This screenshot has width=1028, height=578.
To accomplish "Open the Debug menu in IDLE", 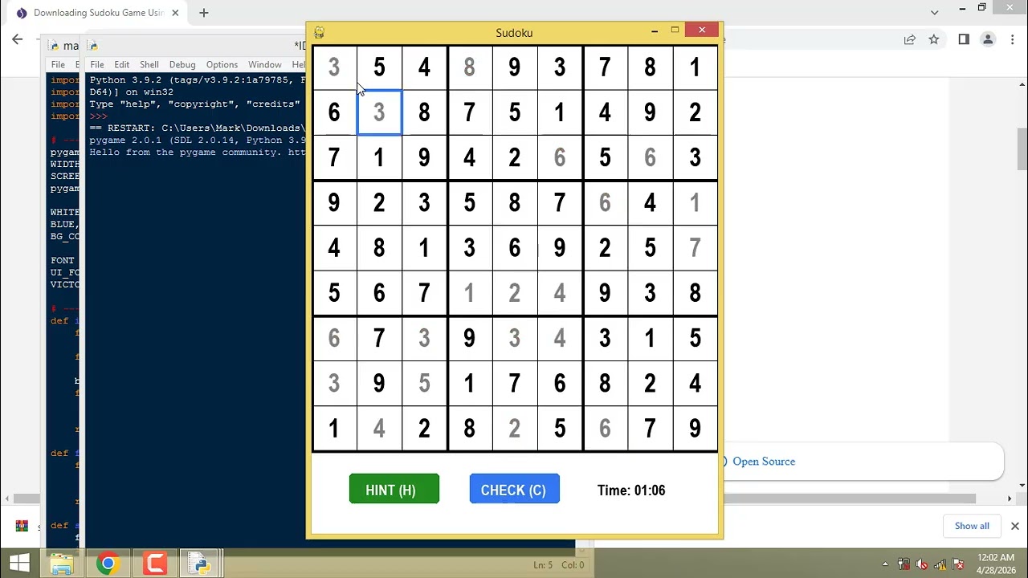I will (182, 64).
